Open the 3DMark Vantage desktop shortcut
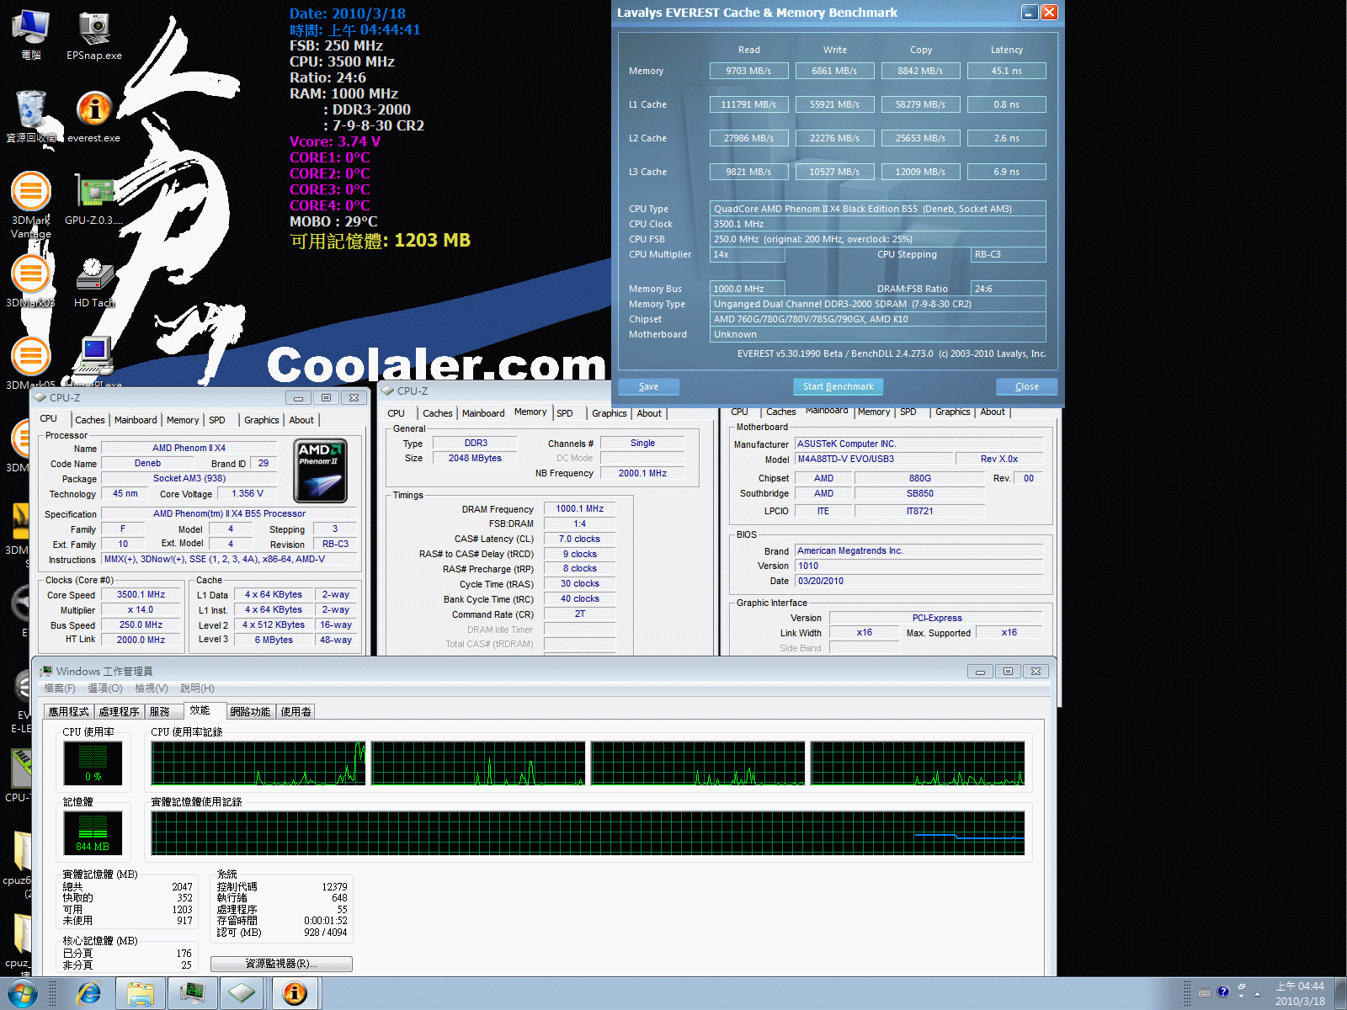This screenshot has height=1010, width=1347. coord(31,205)
